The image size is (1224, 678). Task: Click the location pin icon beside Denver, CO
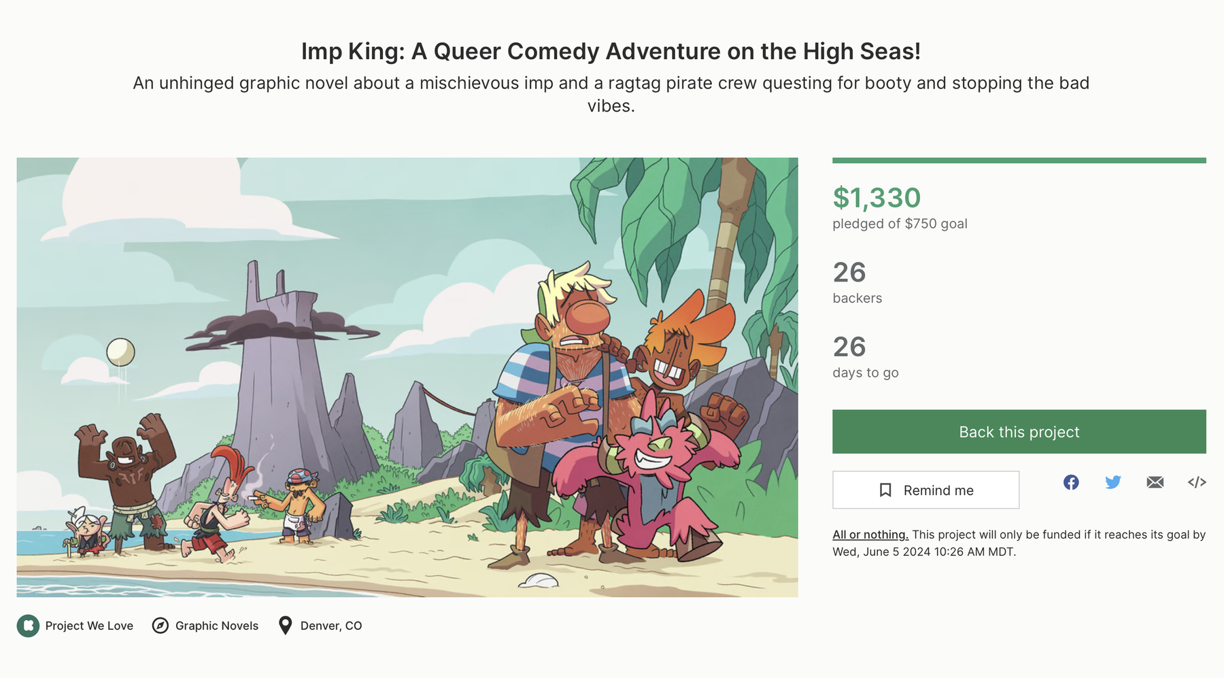[x=285, y=625]
